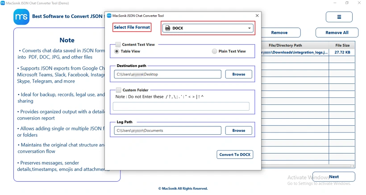Click Remove button in main window
366x195 pixels.
[x=280, y=33]
